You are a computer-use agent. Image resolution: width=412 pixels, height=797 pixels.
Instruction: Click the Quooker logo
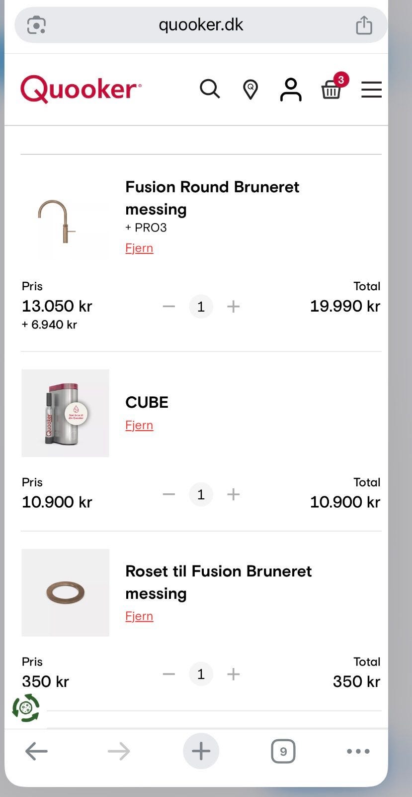[81, 89]
